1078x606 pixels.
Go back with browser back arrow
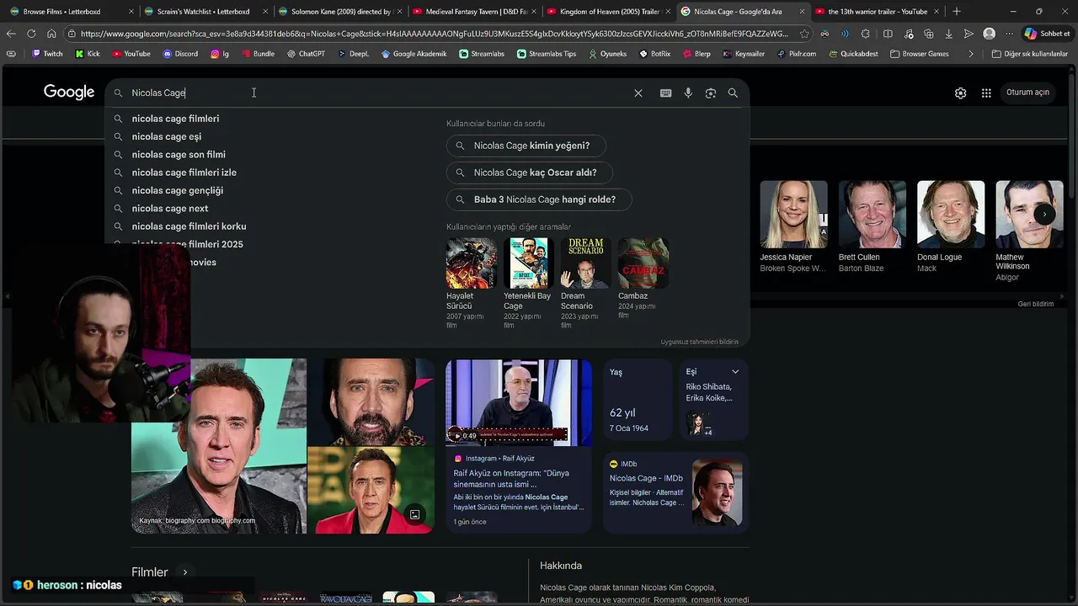[x=11, y=34]
